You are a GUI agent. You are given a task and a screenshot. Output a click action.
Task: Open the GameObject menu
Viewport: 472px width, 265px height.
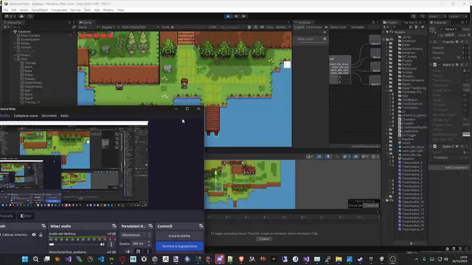point(39,10)
